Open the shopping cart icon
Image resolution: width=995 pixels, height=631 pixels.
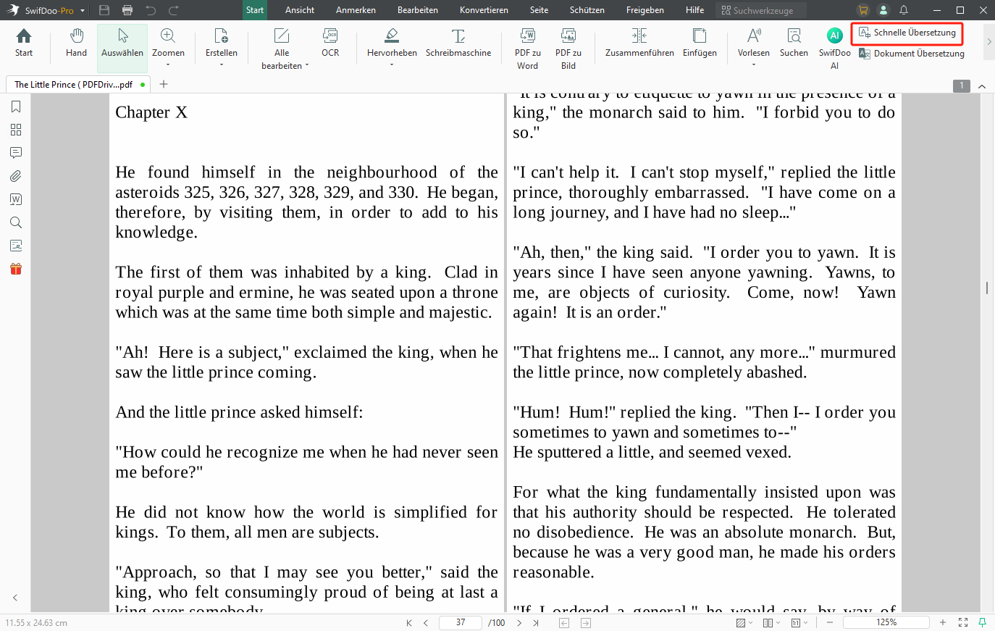[862, 10]
